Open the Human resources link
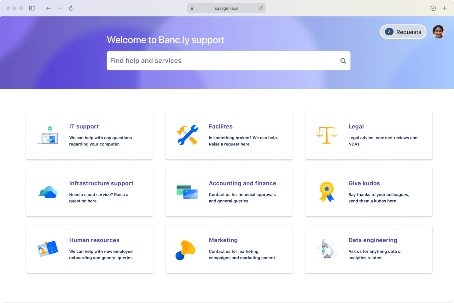The image size is (454, 303). (x=94, y=240)
